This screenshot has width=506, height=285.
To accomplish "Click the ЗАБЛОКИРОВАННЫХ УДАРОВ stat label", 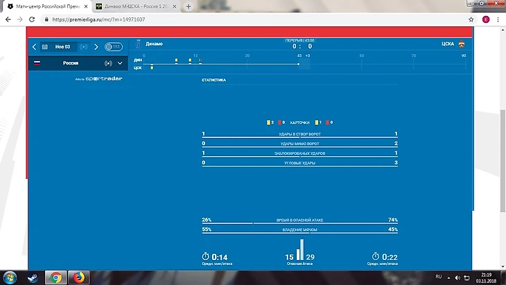I will click(300, 153).
